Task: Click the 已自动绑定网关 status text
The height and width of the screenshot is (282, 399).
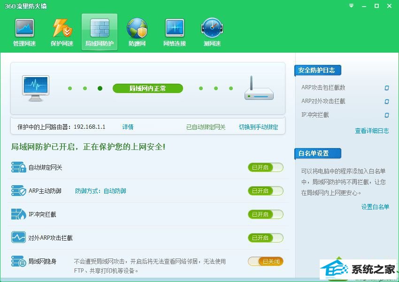Action: pyautogui.click(x=206, y=127)
